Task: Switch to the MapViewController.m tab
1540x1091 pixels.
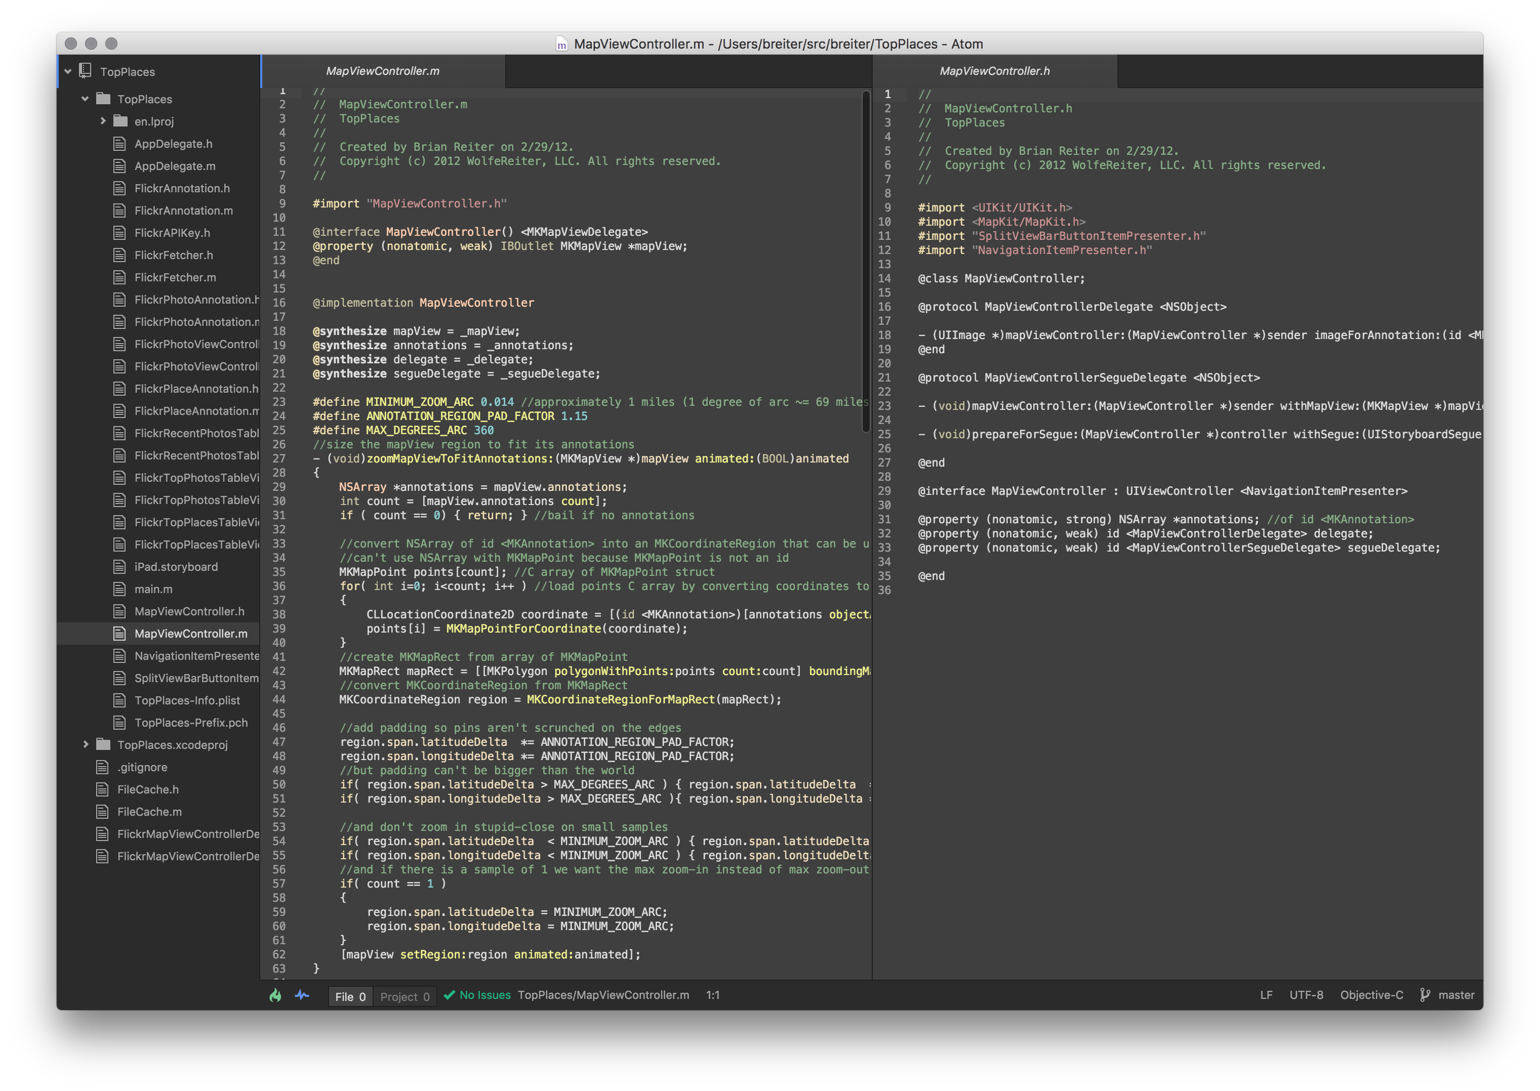Action: pyautogui.click(x=382, y=71)
